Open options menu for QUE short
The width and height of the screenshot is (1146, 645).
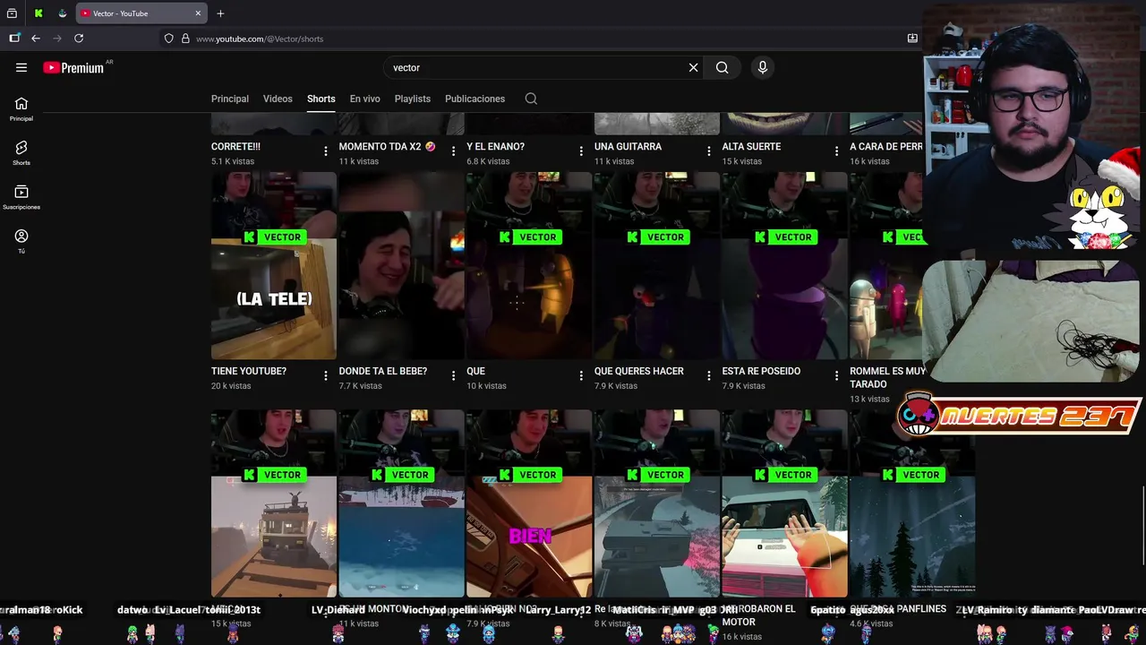581,376
